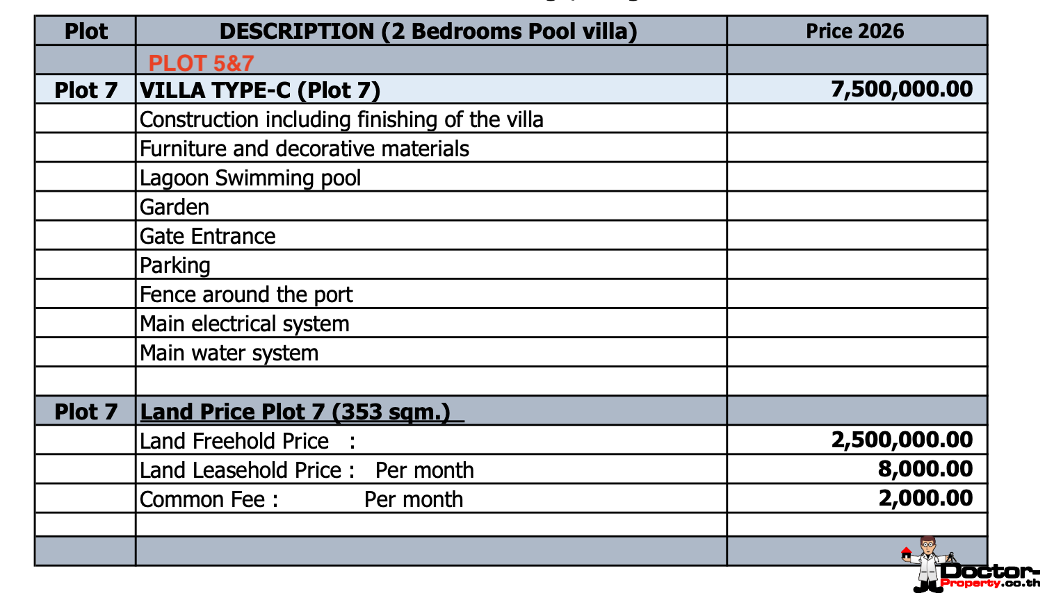Click the Main water system row
The image size is (1054, 607).
click(x=229, y=353)
